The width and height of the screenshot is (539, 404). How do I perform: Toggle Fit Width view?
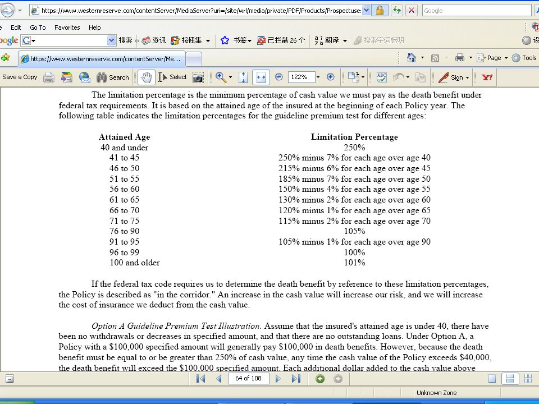click(x=261, y=77)
